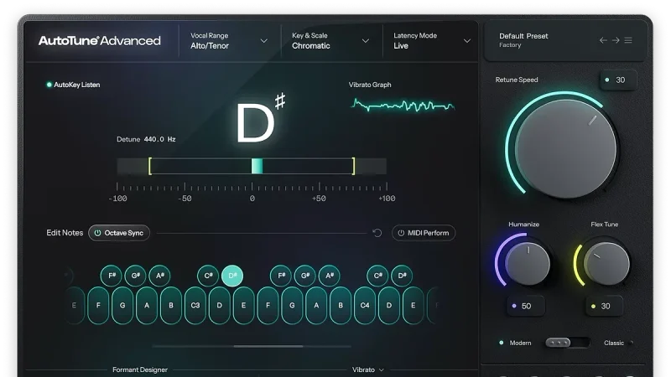671x377 pixels.
Task: Toggle the F# key in the C3 octave
Action: 281,276
